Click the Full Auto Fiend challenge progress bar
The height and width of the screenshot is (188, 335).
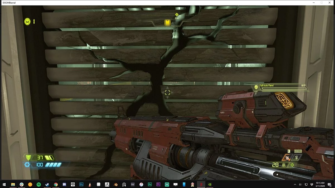pyautogui.click(x=284, y=89)
